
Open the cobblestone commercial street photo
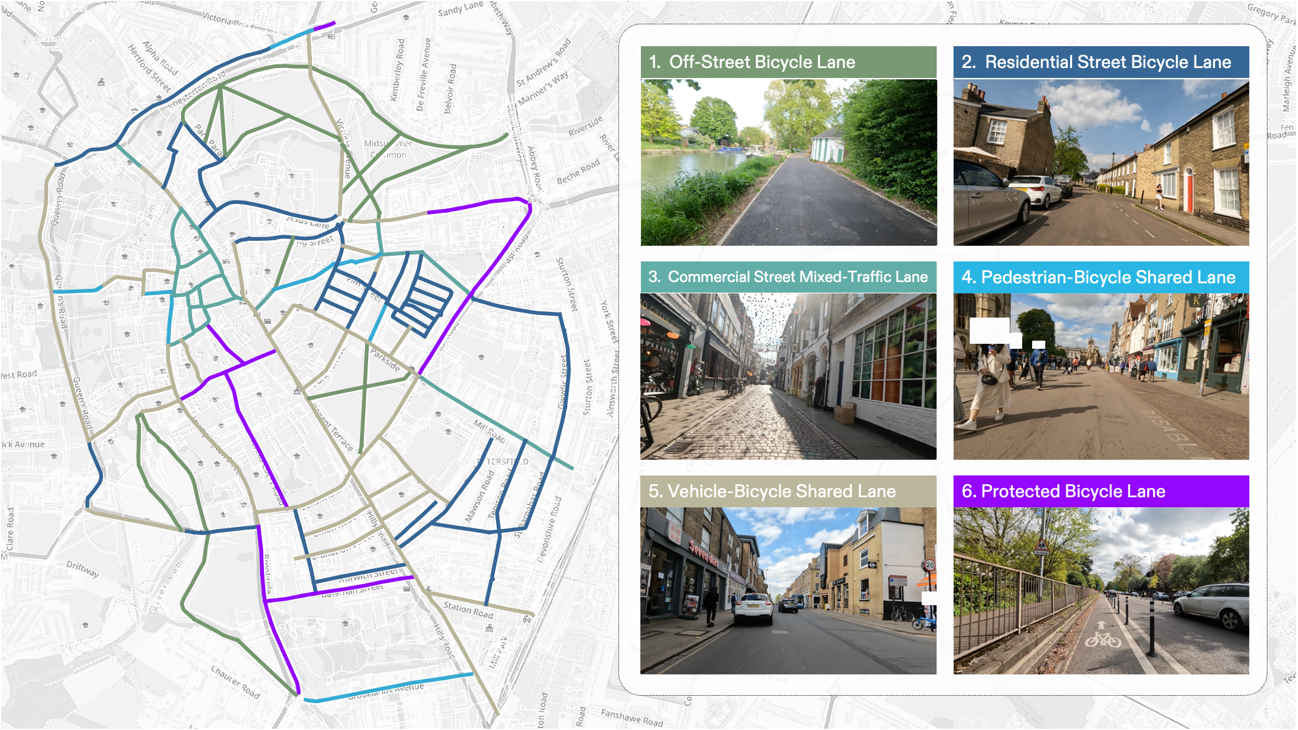(788, 376)
